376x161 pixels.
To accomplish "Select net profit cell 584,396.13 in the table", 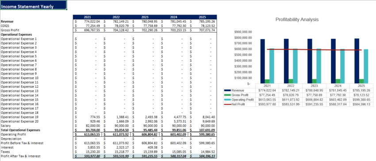I will [x=203, y=156].
